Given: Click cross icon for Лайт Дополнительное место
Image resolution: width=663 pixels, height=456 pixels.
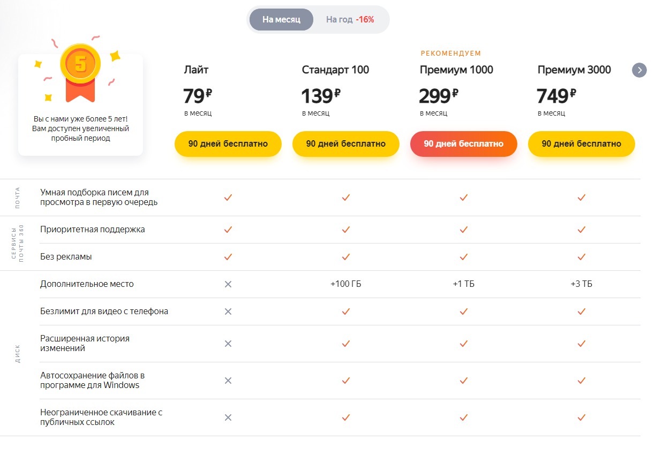Looking at the screenshot, I should click(x=228, y=284).
